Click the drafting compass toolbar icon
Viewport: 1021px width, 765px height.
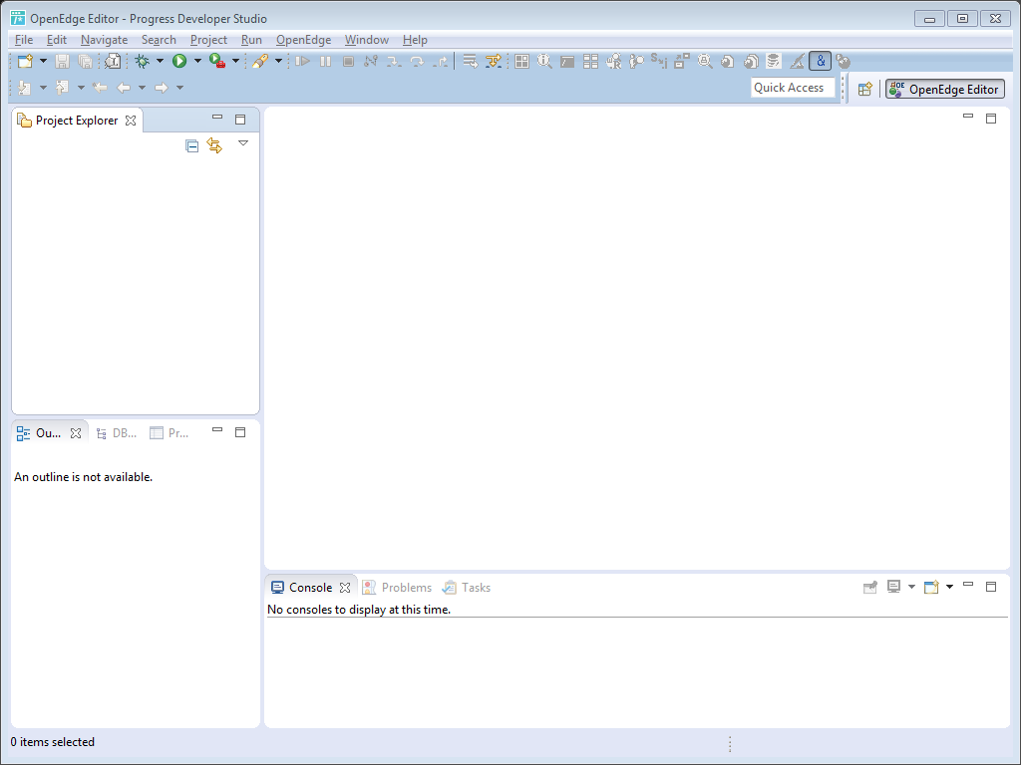pos(797,61)
